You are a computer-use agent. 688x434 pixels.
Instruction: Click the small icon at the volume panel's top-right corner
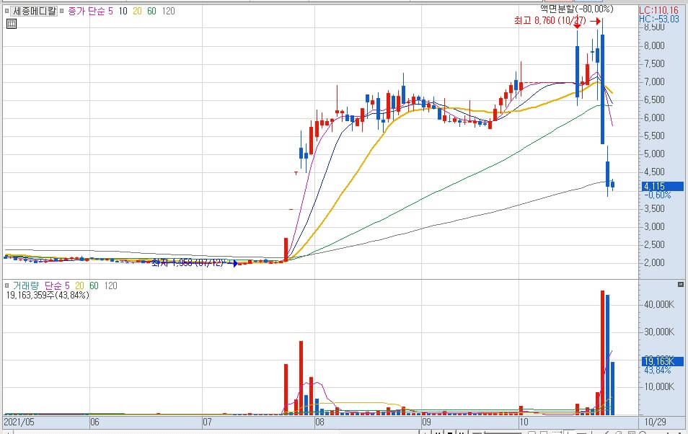point(681,285)
